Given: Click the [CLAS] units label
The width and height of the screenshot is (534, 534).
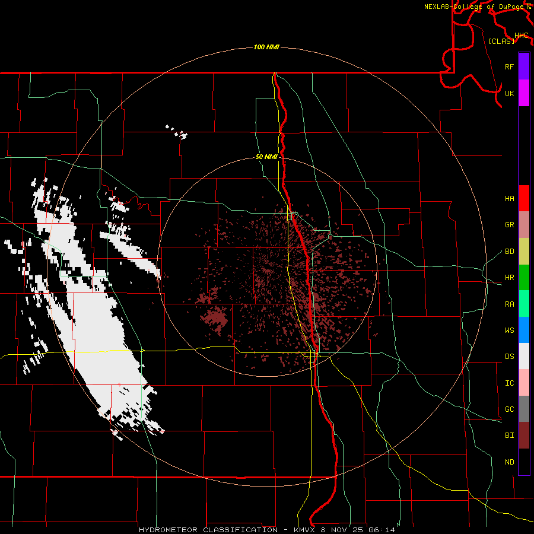Looking at the screenshot, I should coord(501,41).
